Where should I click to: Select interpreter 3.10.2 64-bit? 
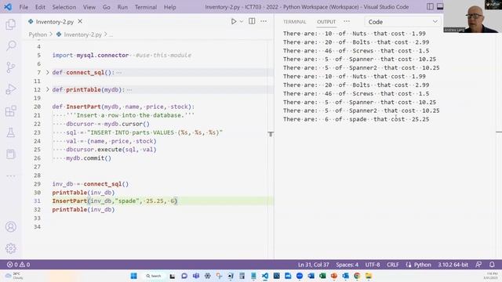tap(453, 265)
